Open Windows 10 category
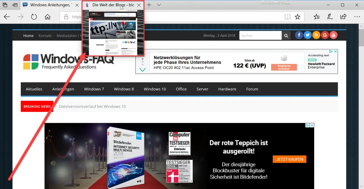Screen dimensions: 364x189 (x=155, y=89)
